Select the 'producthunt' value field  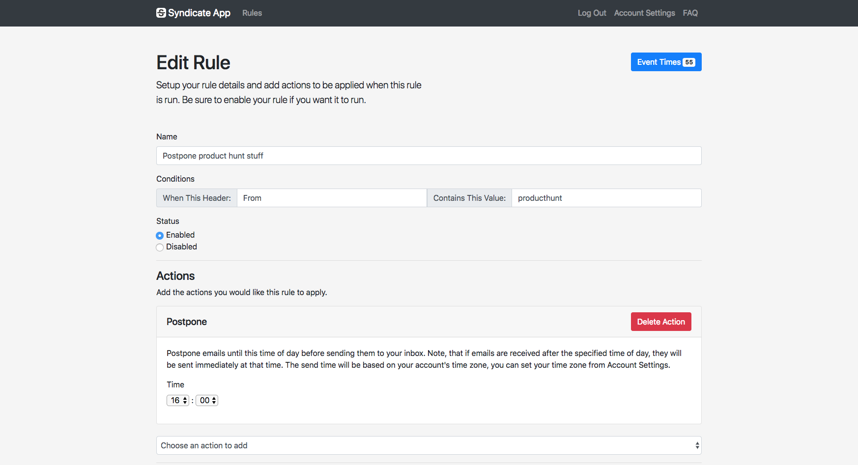[606, 198]
